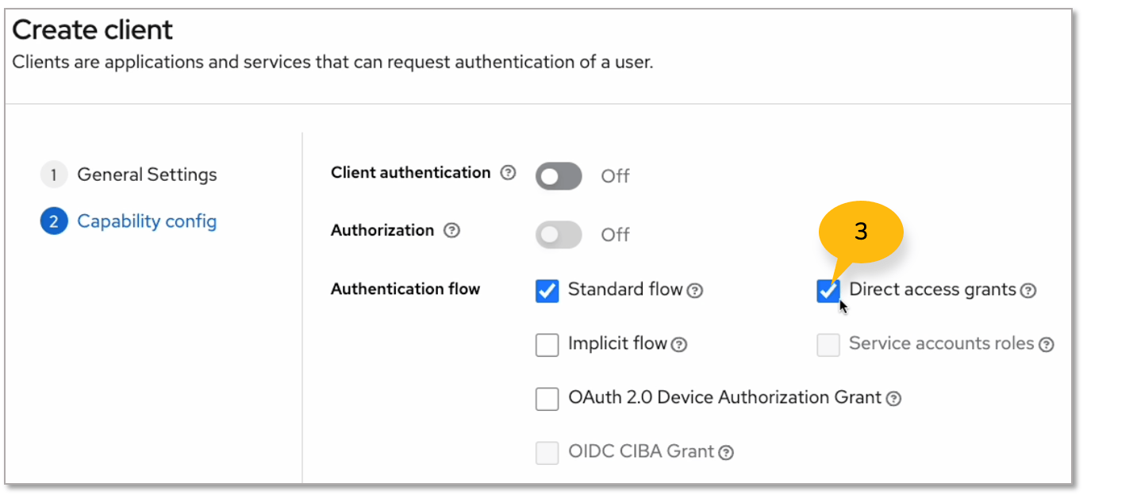Enable Implicit flow
The height and width of the screenshot is (495, 1133).
(x=547, y=344)
